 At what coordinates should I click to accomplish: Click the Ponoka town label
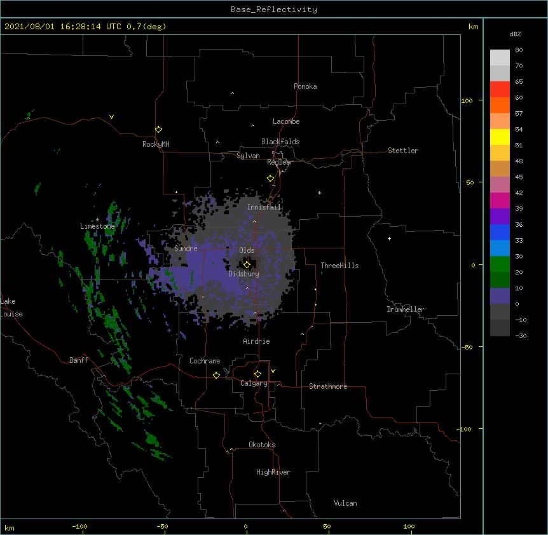(305, 86)
